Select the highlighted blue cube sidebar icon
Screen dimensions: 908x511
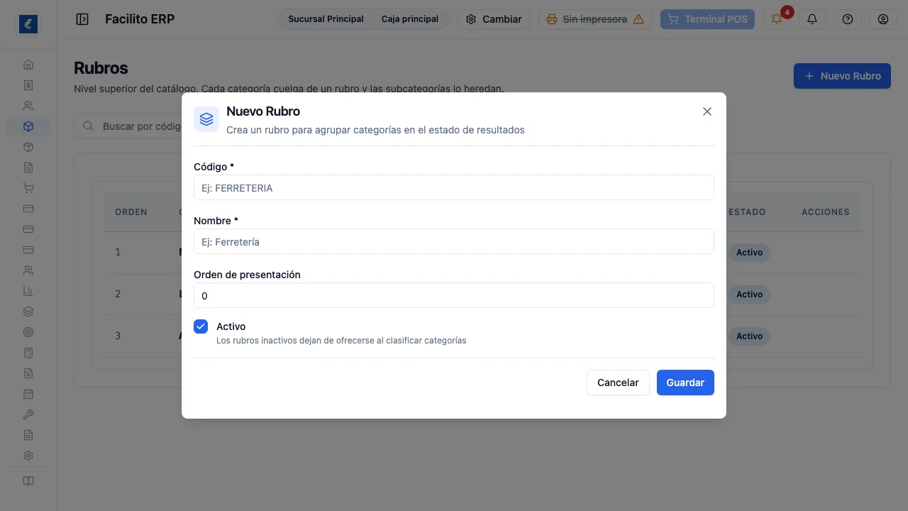coord(28,126)
